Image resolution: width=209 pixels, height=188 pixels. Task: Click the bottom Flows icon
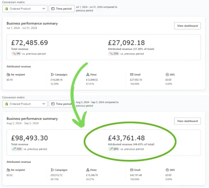pos(88,170)
